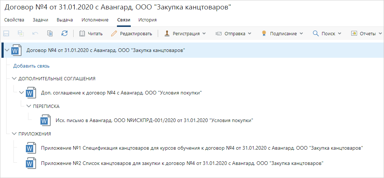Open the Подписание dropdown arrow
Viewport: 384px width, 178px height.
[301, 34]
